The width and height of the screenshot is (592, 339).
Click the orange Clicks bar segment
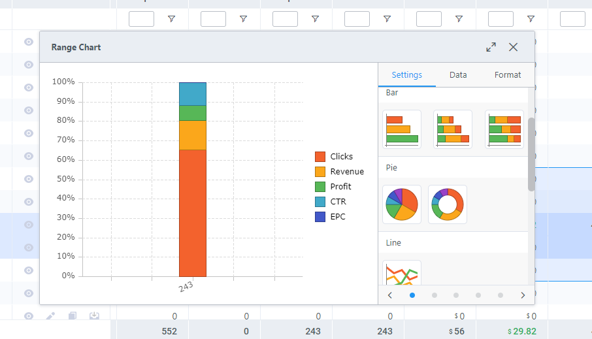(x=193, y=212)
